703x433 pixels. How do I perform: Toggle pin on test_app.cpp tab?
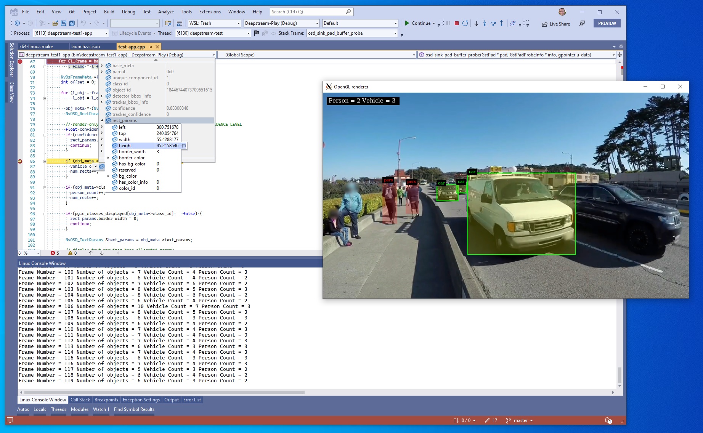click(150, 47)
